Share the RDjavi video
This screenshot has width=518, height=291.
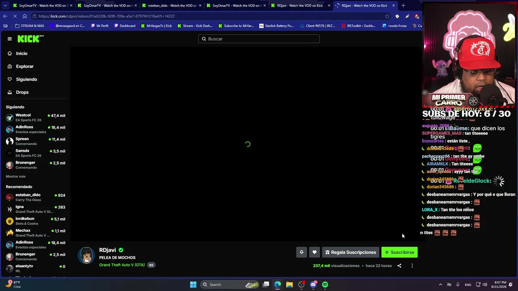coord(399,266)
